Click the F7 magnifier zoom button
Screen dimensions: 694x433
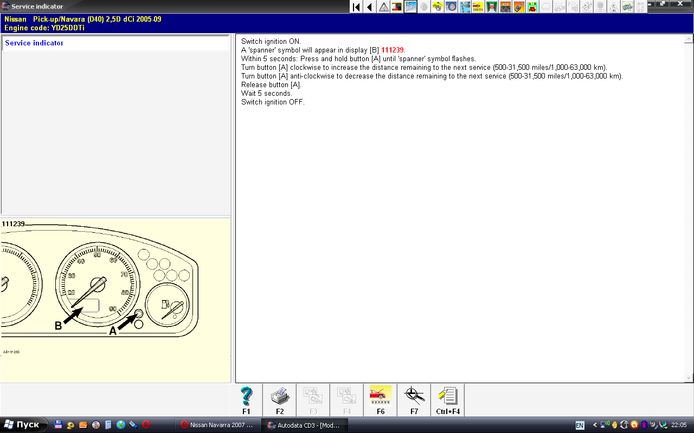(414, 400)
